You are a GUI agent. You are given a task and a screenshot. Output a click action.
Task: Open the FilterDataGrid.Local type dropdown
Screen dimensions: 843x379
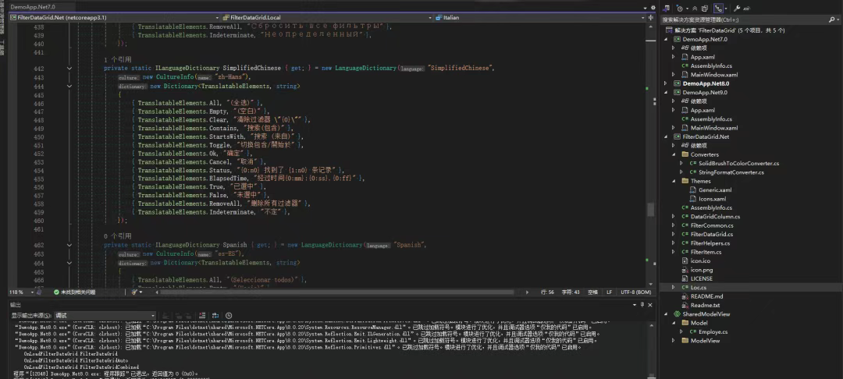(327, 18)
